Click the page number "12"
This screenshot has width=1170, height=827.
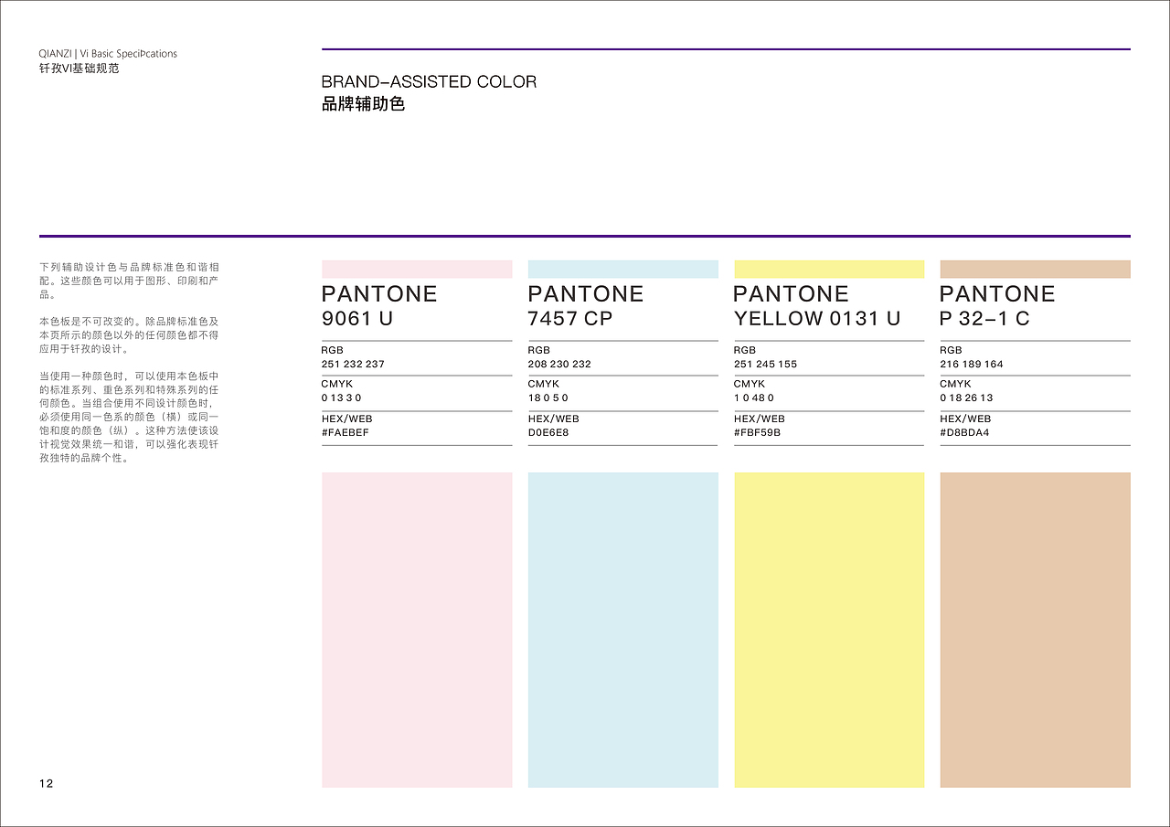47,784
